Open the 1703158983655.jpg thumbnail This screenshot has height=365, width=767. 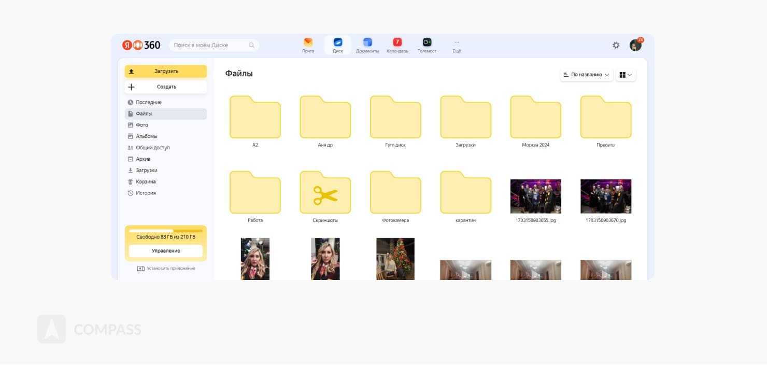(535, 196)
